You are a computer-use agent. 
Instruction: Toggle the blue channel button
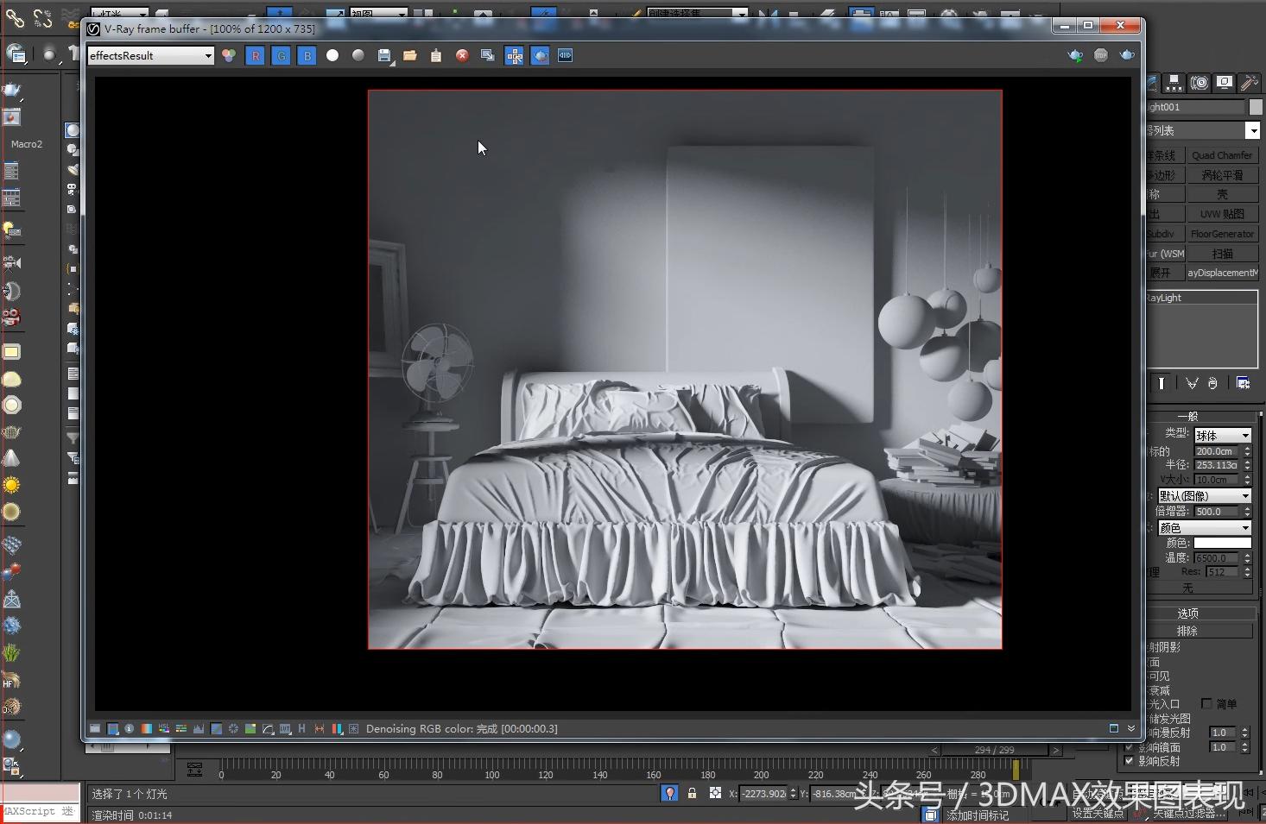(307, 56)
